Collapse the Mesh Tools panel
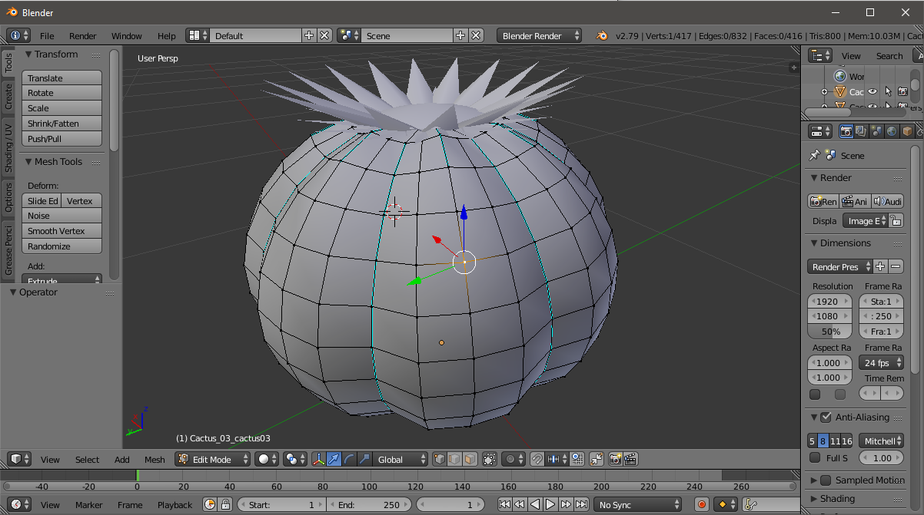Viewport: 924px width, 515px height. click(x=28, y=162)
